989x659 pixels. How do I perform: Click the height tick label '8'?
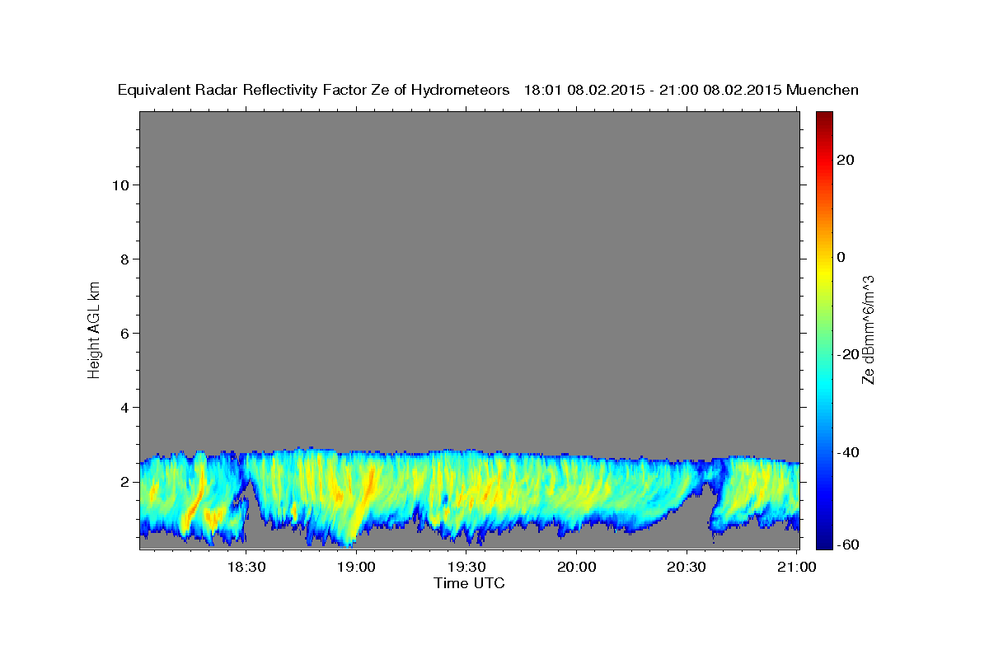pos(125,259)
